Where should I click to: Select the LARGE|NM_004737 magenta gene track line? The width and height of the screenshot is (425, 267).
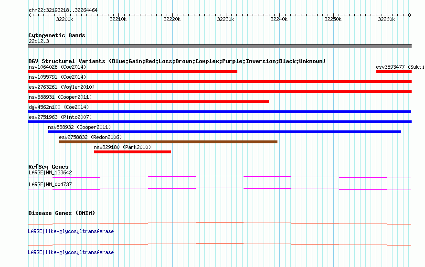pyautogui.click(x=220, y=189)
